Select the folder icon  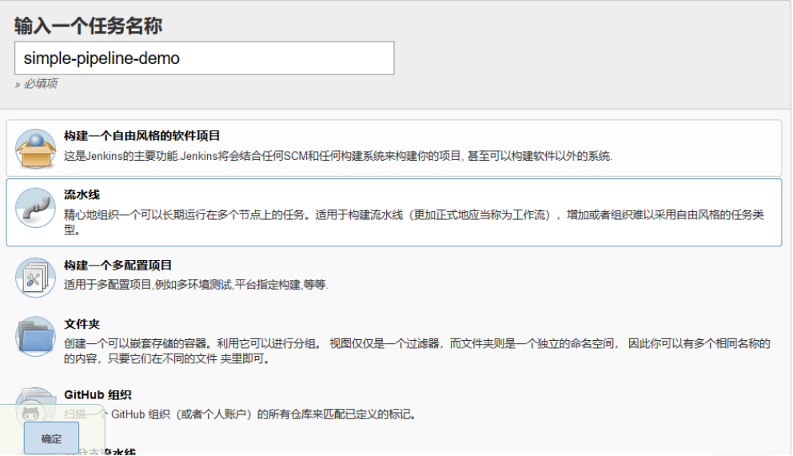click(x=35, y=337)
